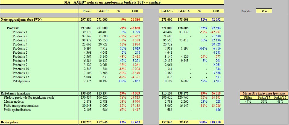Click the Preču transporta izmaksas label
The height and width of the screenshot is (125, 289).
pos(21,106)
